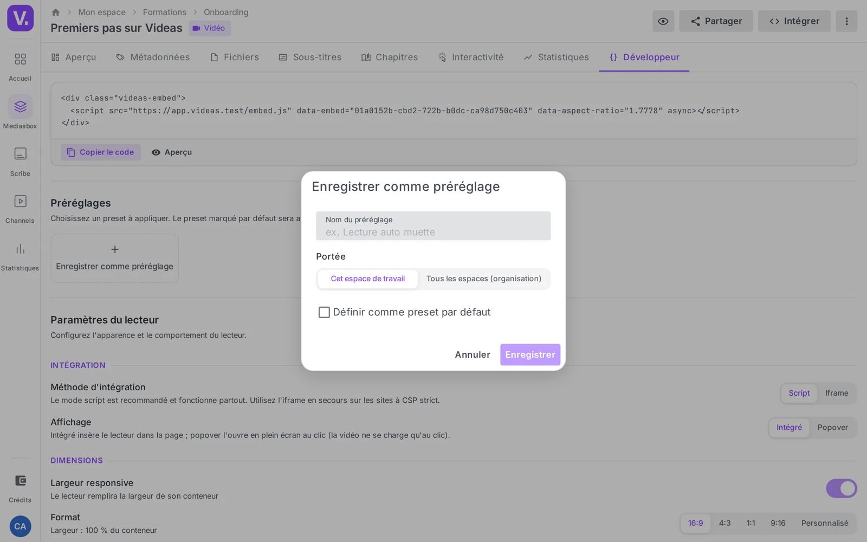This screenshot has height=542, width=867.
Task: Choose the 4:3 format
Action: [x=724, y=523]
